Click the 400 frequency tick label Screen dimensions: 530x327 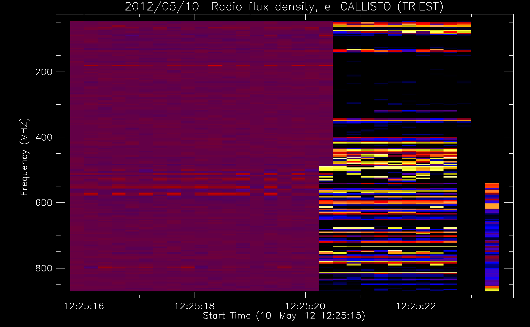[44, 137]
